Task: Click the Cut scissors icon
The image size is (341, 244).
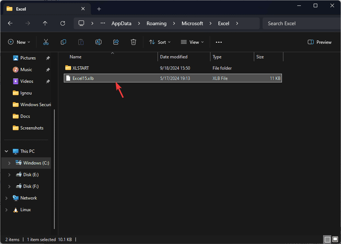Action: coord(46,42)
